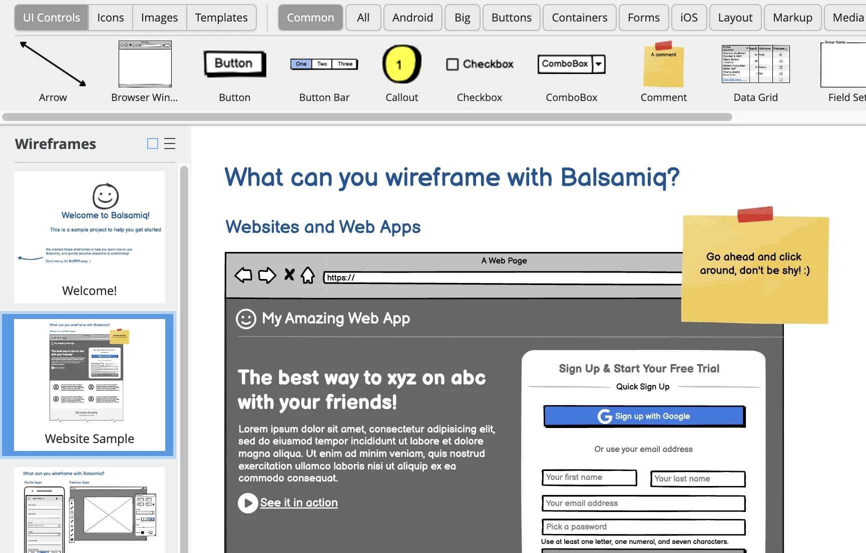Screen dimensions: 866x553
Task: Select the What can you wireframe with Balsamiq? title
Action: coord(452,178)
